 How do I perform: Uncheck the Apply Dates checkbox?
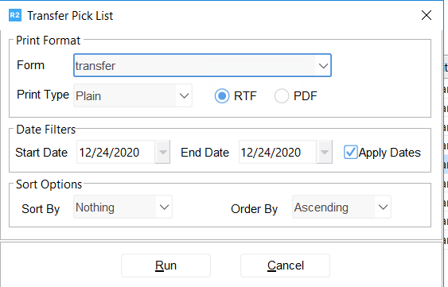coord(351,152)
